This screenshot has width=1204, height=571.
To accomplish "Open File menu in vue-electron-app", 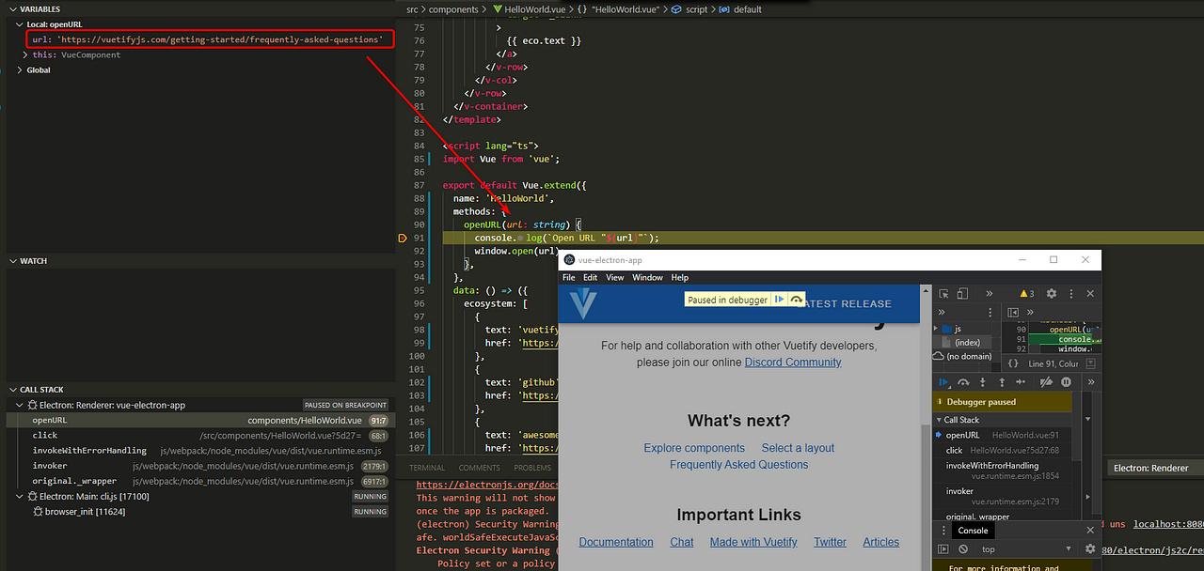I will tap(568, 277).
